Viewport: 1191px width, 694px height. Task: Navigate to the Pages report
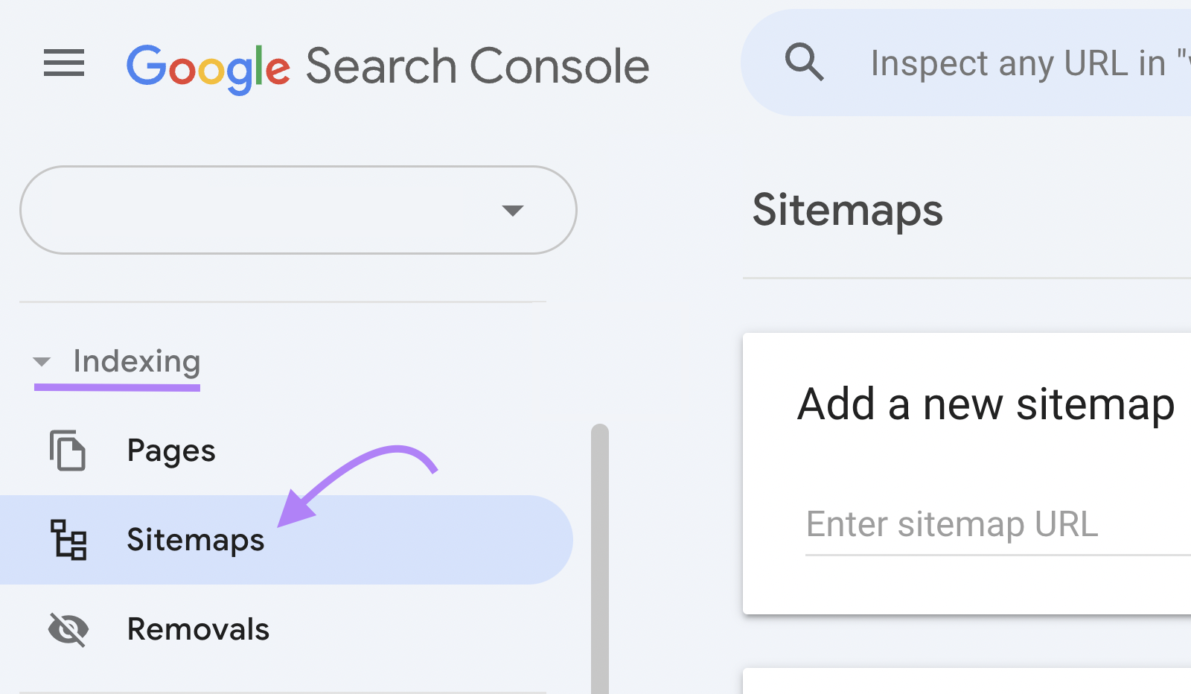point(171,451)
